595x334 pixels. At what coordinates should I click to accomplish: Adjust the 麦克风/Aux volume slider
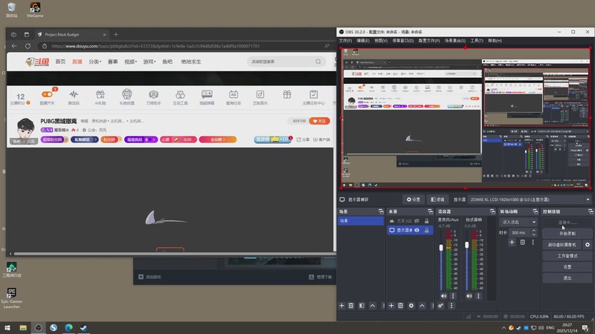(x=441, y=248)
